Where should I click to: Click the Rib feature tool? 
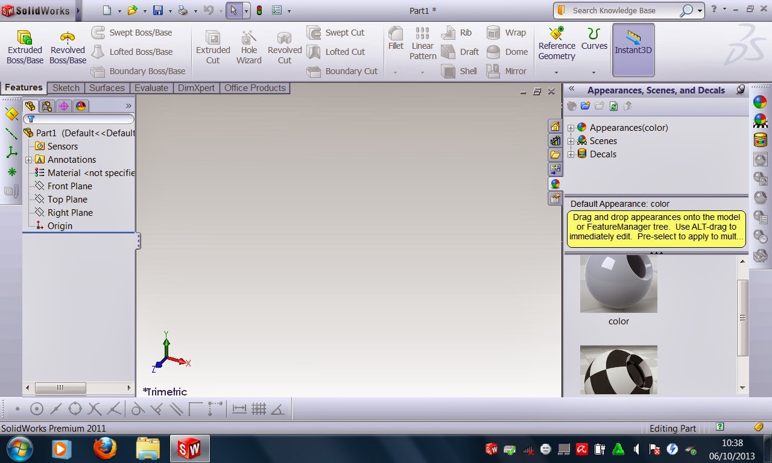[x=457, y=33]
